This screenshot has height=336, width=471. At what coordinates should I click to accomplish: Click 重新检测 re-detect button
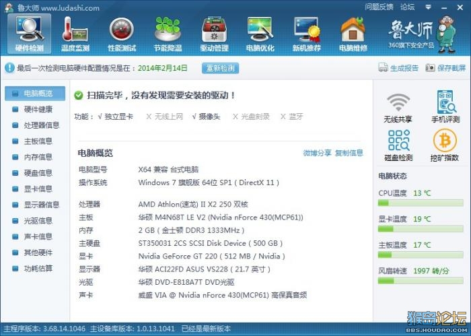tap(220, 68)
